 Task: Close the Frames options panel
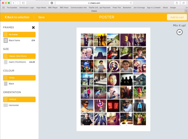(33, 27)
